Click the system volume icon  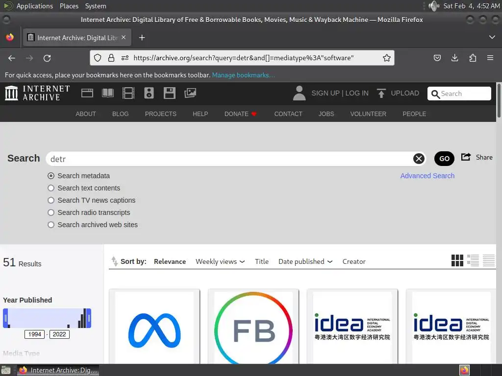point(433,6)
